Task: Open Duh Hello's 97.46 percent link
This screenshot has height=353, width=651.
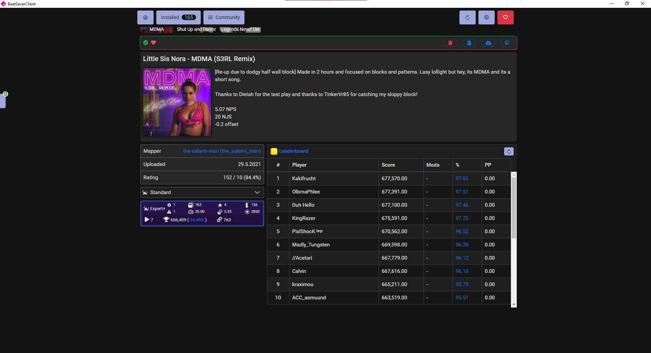Action: coord(462,205)
